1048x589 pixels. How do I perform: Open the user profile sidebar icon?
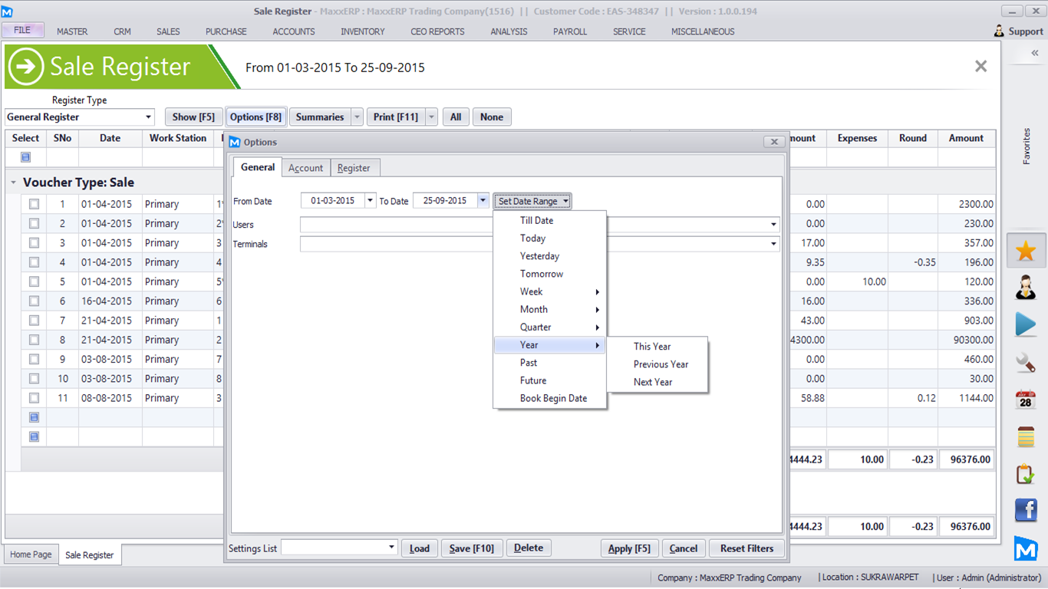1025,288
